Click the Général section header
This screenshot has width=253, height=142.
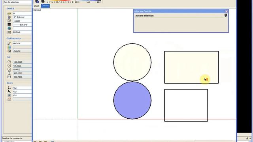tap(11, 9)
